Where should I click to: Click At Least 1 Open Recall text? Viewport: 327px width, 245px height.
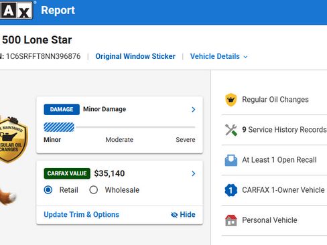tap(279, 160)
